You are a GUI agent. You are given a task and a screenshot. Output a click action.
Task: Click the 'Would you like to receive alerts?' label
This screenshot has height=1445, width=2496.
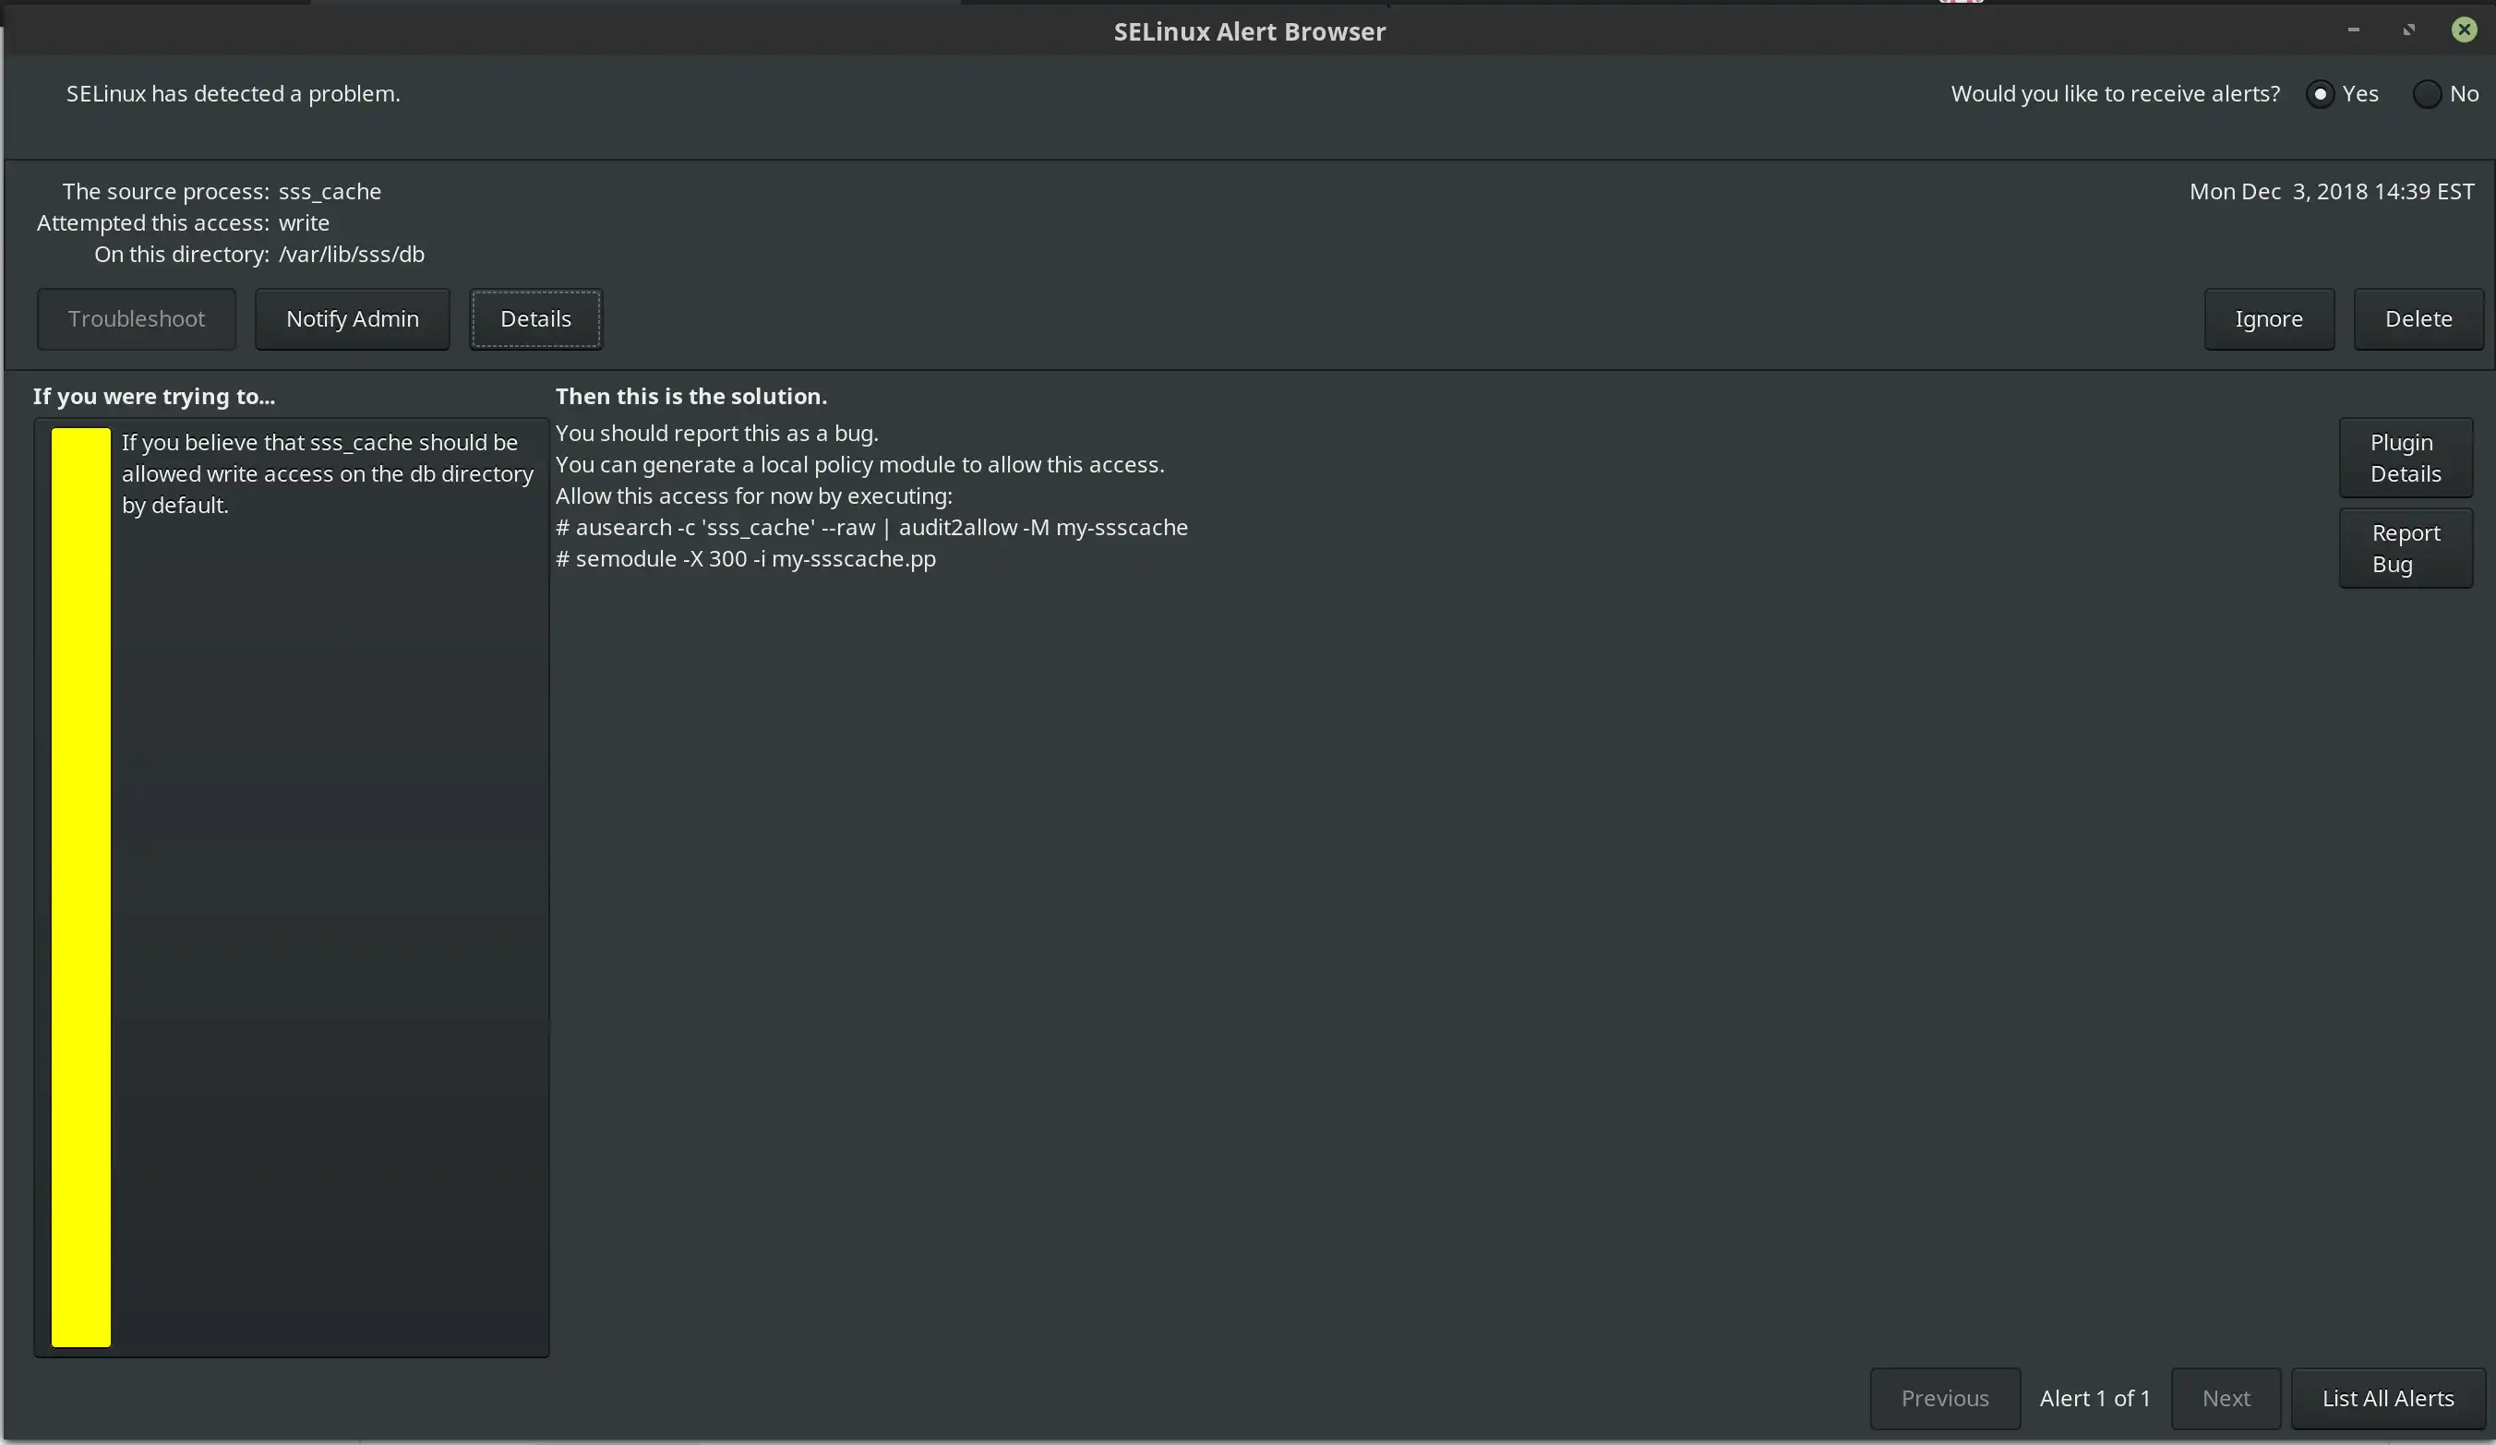(2115, 94)
